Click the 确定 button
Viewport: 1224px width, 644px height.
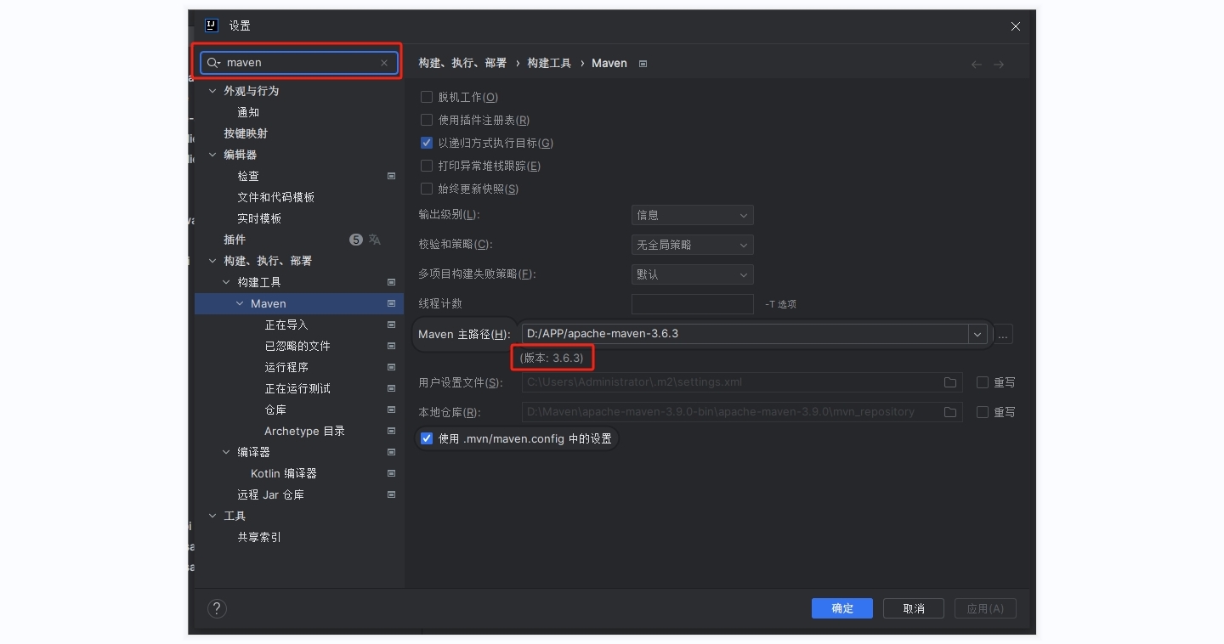[x=842, y=608]
